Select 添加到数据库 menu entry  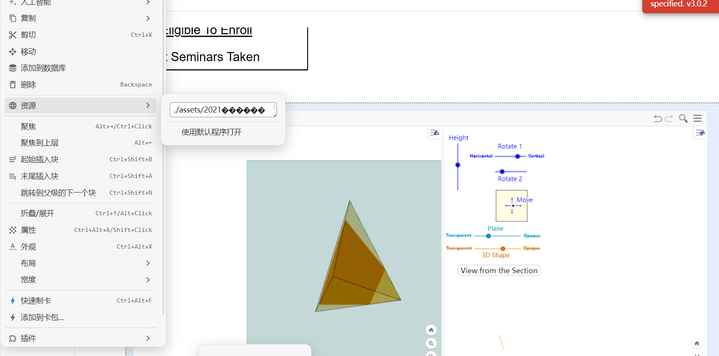43,68
